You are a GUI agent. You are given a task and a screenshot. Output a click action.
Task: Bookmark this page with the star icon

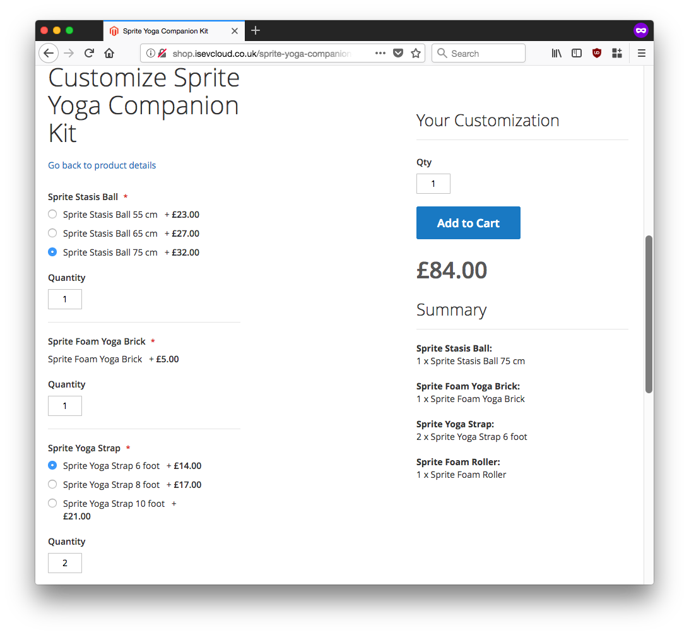point(416,54)
